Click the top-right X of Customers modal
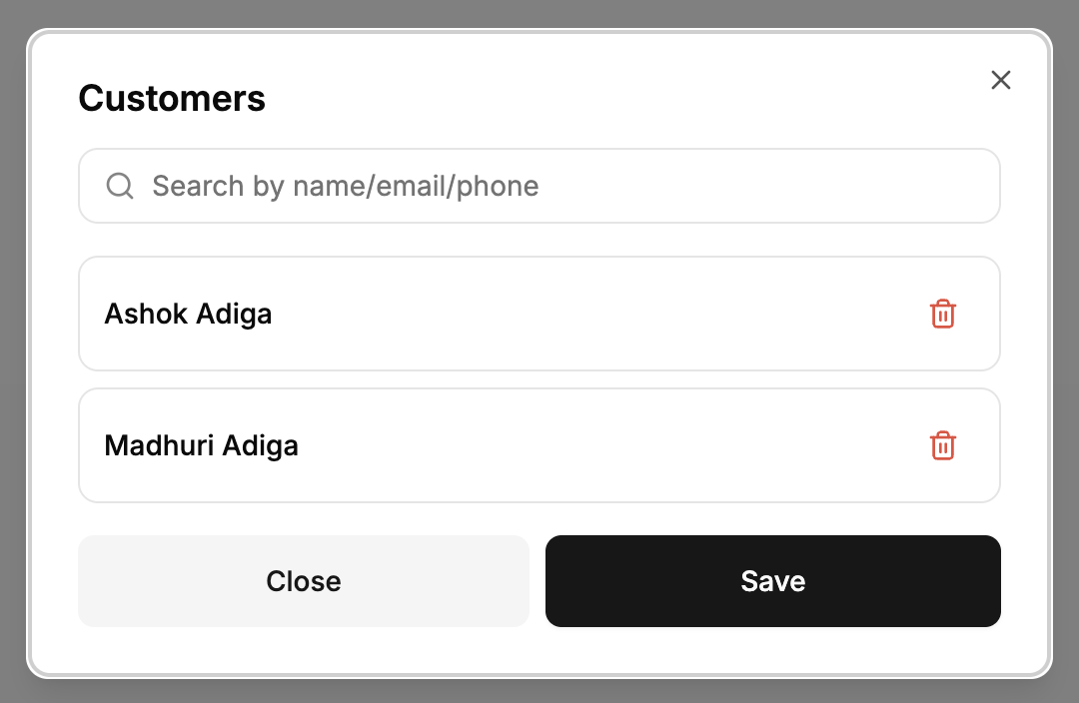This screenshot has height=703, width=1079. (x=1000, y=80)
